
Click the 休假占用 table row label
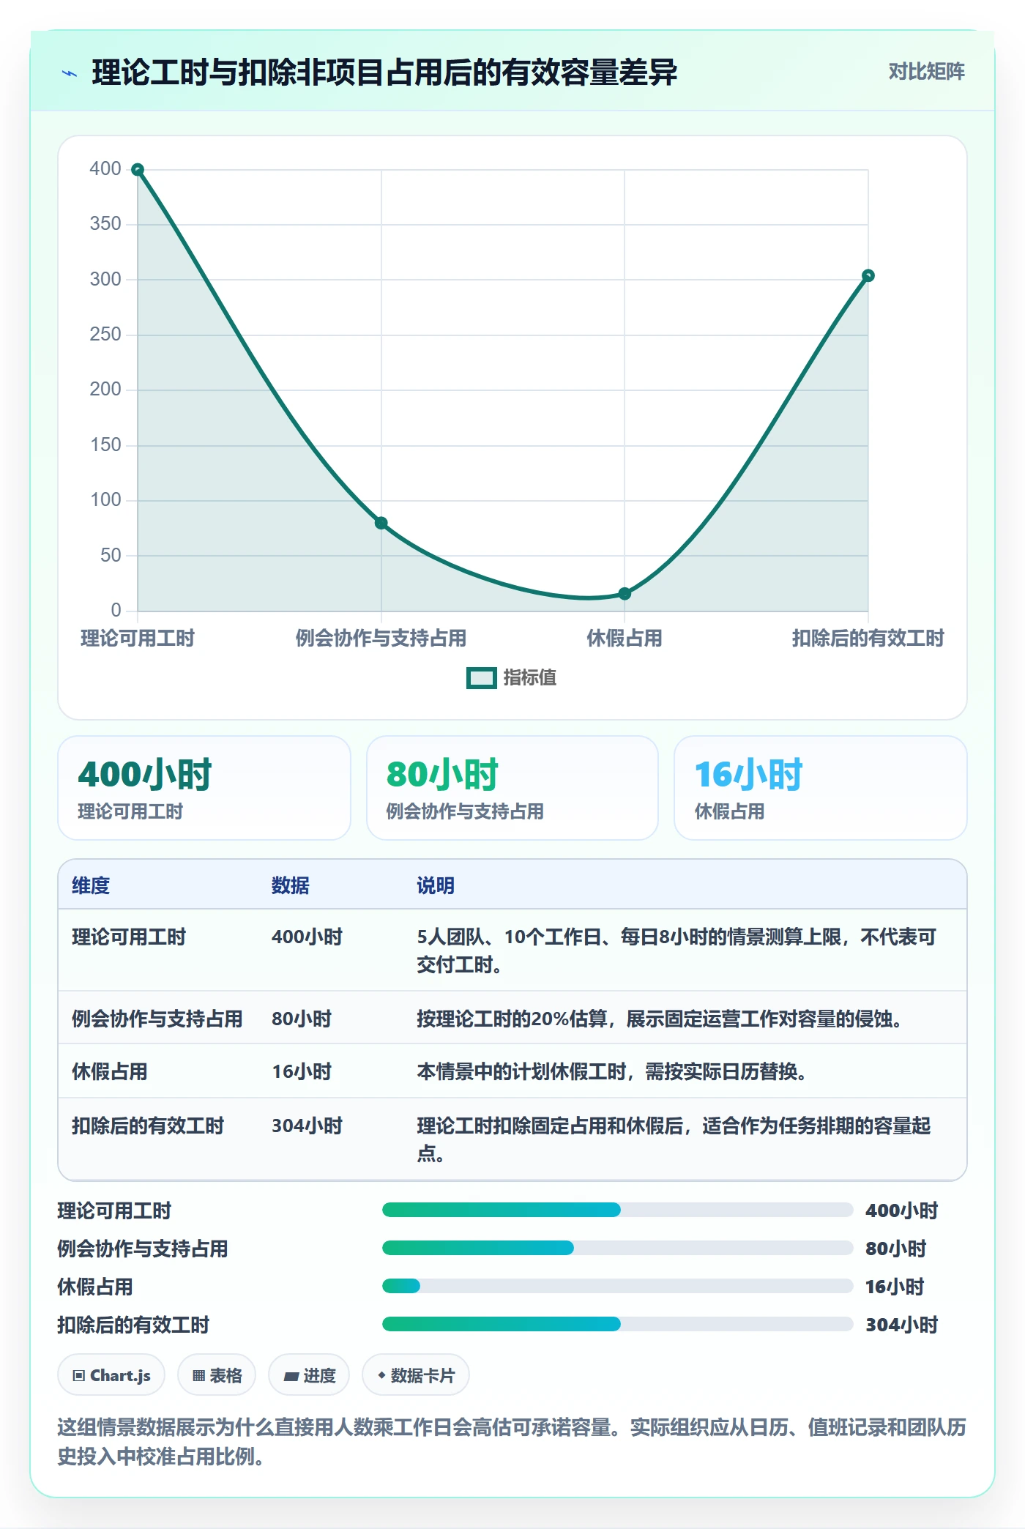(110, 1072)
